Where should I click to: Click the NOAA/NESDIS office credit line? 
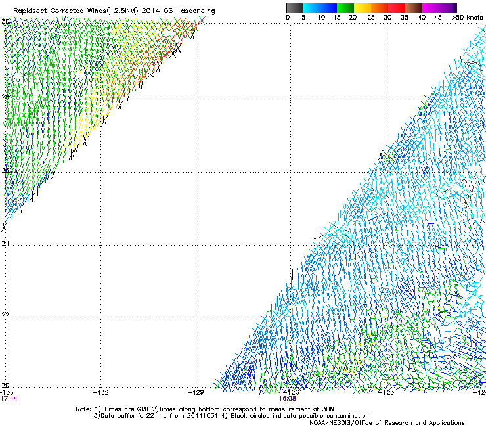pyautogui.click(x=387, y=423)
